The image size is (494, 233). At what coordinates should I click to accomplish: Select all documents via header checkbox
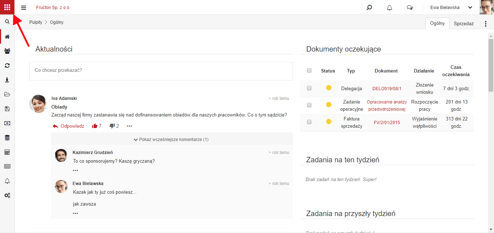coord(309,70)
